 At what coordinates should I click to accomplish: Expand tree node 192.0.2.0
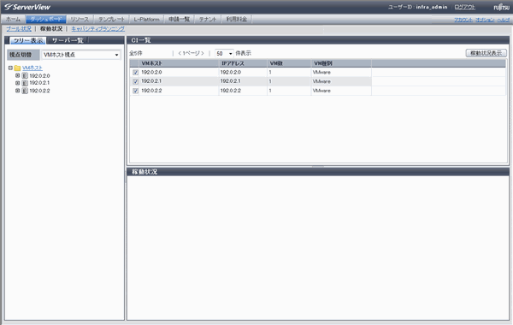tap(18, 75)
